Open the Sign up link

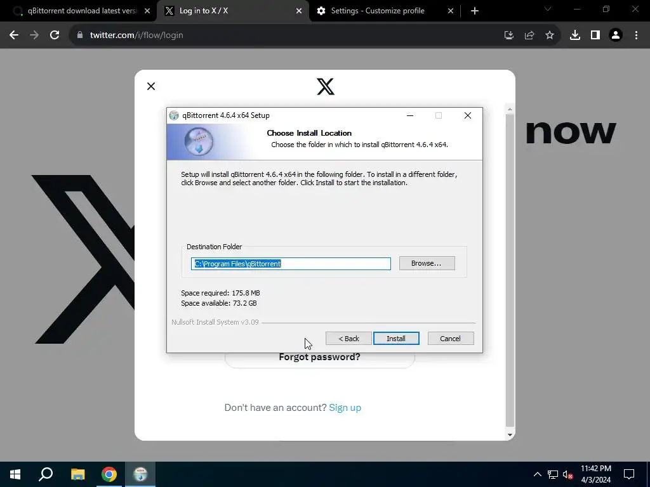point(345,408)
